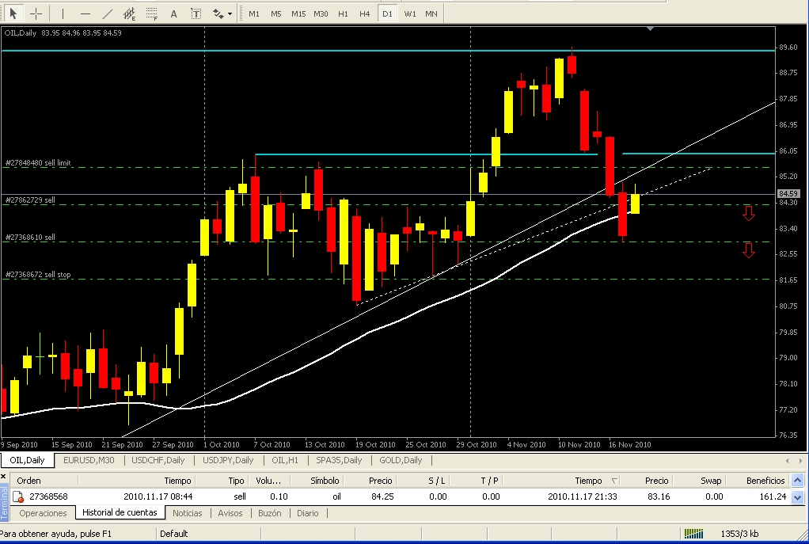Viewport: 809px width, 544px height.
Task: Click upper red down arrow marker
Action: pos(749,213)
